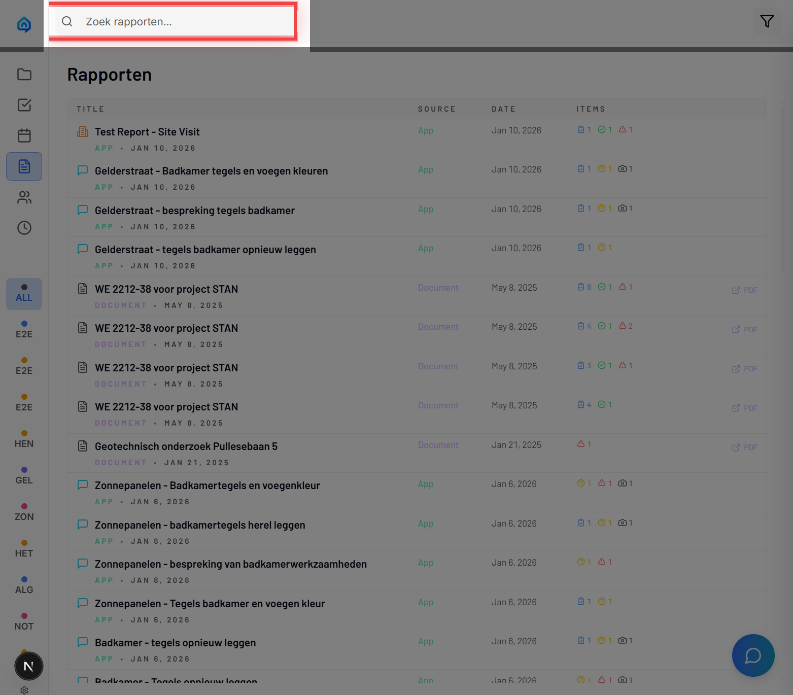The width and height of the screenshot is (793, 695).
Task: Open the folder icon in sidebar
Action: 24,75
